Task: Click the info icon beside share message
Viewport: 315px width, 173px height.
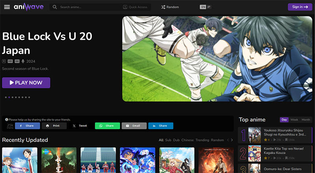Action: pyautogui.click(x=7, y=120)
